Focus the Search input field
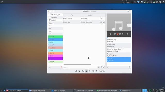Screen dimensions: 165x92 click(80, 67)
